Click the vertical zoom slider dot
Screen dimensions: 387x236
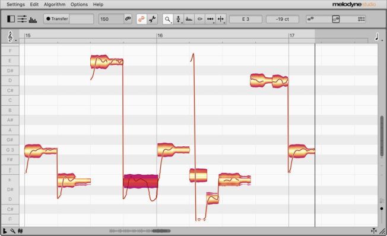pyautogui.click(x=382, y=209)
